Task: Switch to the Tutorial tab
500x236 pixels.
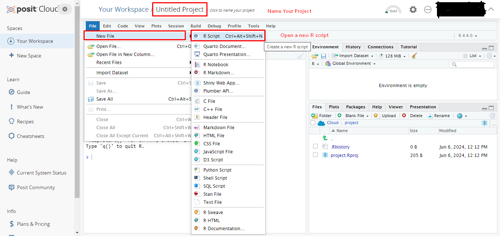Action: (x=409, y=47)
